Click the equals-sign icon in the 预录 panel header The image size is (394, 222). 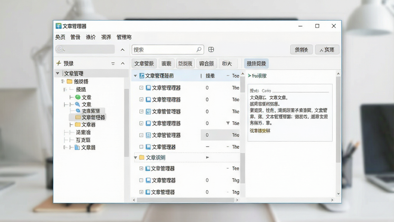(x=113, y=64)
